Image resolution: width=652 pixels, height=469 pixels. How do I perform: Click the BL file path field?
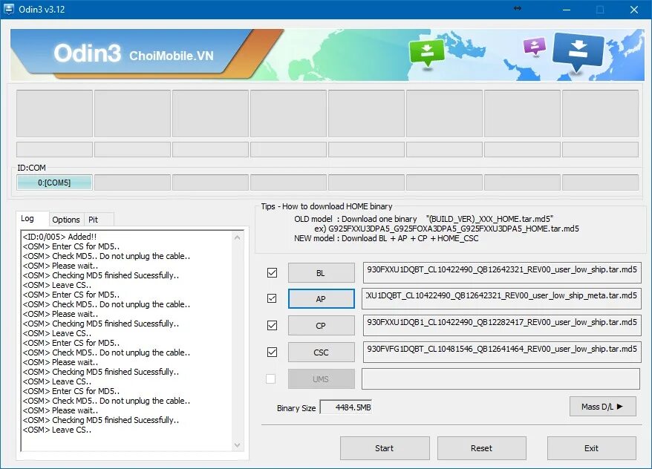pyautogui.click(x=502, y=272)
